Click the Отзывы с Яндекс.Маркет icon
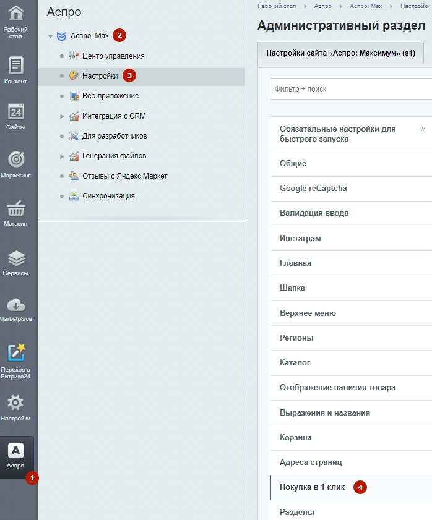 point(74,176)
